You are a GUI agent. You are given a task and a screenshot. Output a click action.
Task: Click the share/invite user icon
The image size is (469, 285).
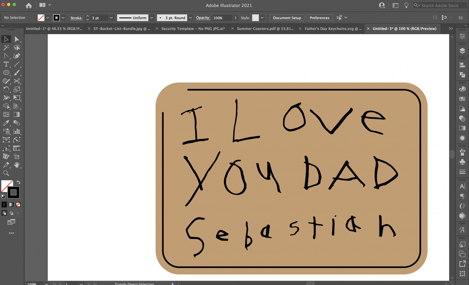click(x=382, y=5)
